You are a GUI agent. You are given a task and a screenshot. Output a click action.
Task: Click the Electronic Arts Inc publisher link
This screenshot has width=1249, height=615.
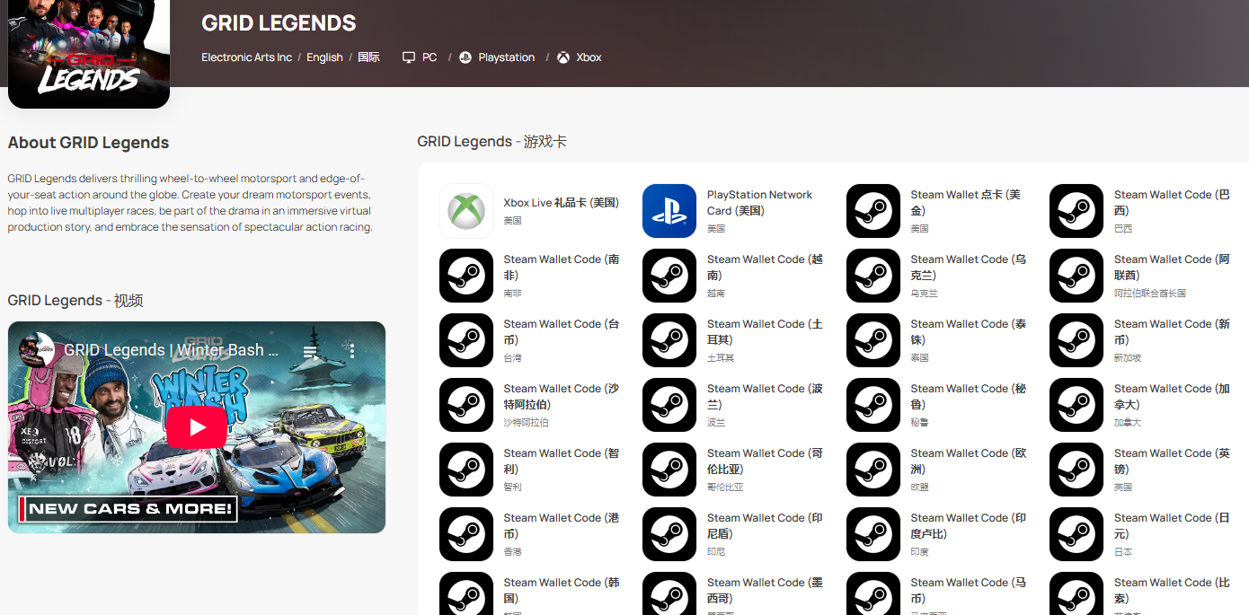pyautogui.click(x=246, y=57)
